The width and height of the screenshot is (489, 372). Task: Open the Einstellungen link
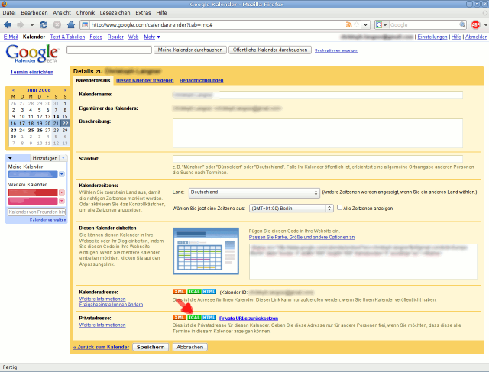point(432,37)
